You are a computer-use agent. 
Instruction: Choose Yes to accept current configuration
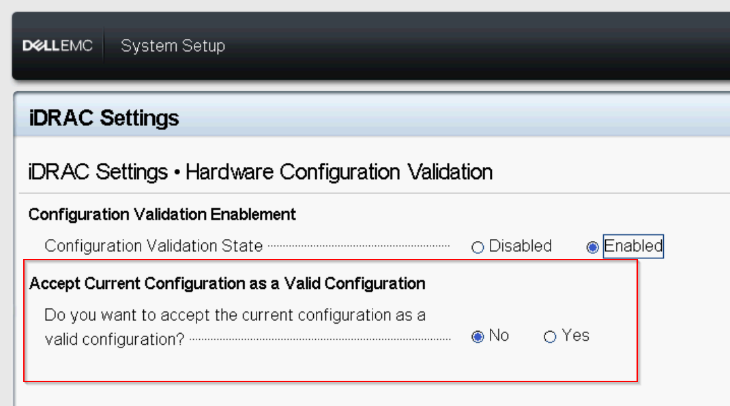[549, 336]
